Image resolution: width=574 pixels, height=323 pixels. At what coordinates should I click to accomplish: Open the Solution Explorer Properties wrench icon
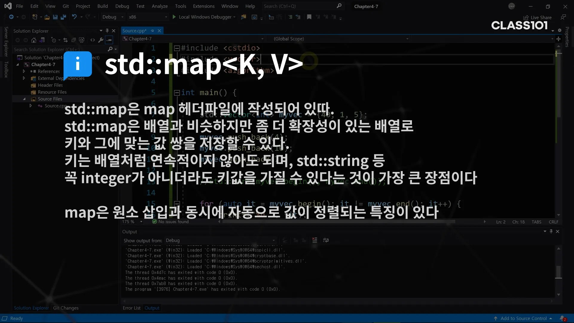(101, 40)
